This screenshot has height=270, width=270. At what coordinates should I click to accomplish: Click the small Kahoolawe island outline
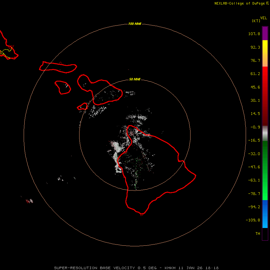coord(82,106)
